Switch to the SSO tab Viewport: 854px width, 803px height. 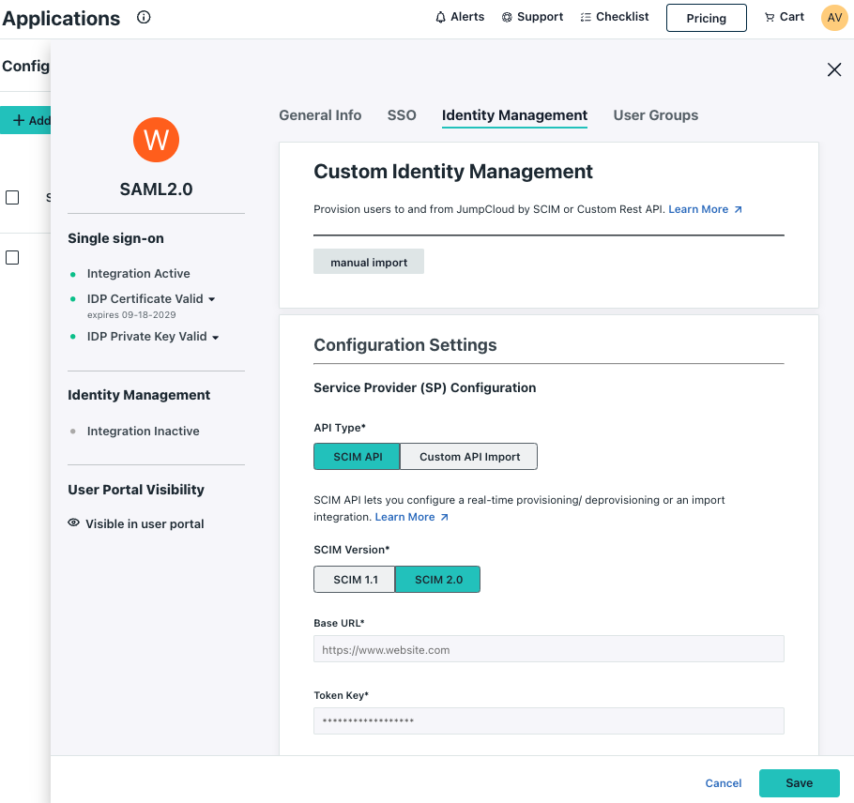(402, 115)
